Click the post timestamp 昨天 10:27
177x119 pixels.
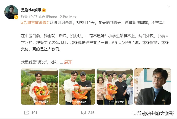click(29, 17)
